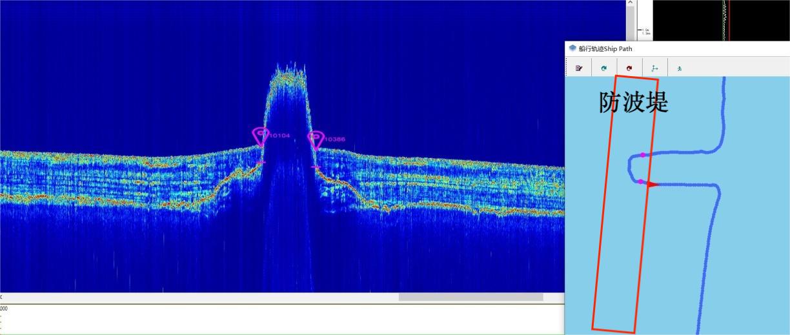Click the Ship Path window title bar

pos(678,48)
